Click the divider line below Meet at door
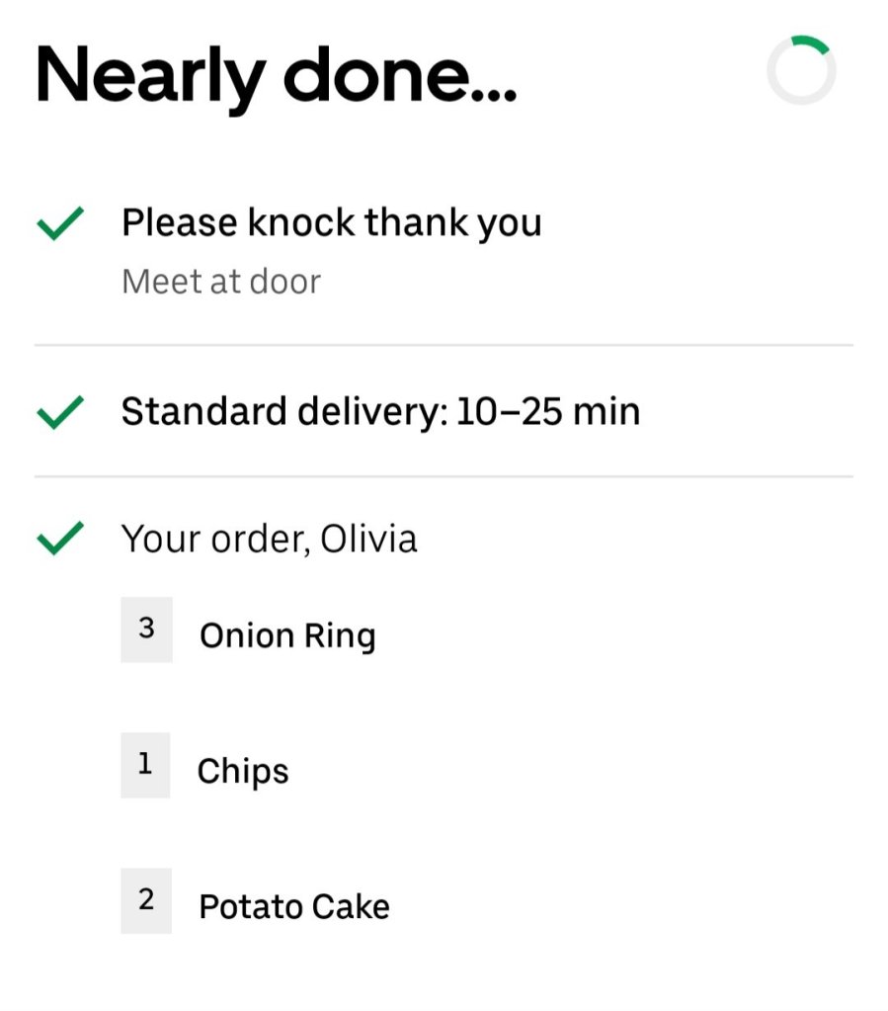Viewport: 888px width, 1011px height. pos(444,346)
